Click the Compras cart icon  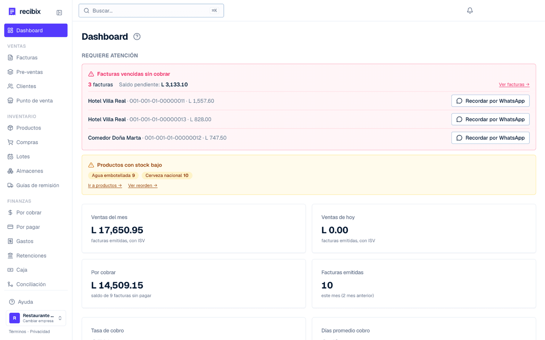coord(10,142)
